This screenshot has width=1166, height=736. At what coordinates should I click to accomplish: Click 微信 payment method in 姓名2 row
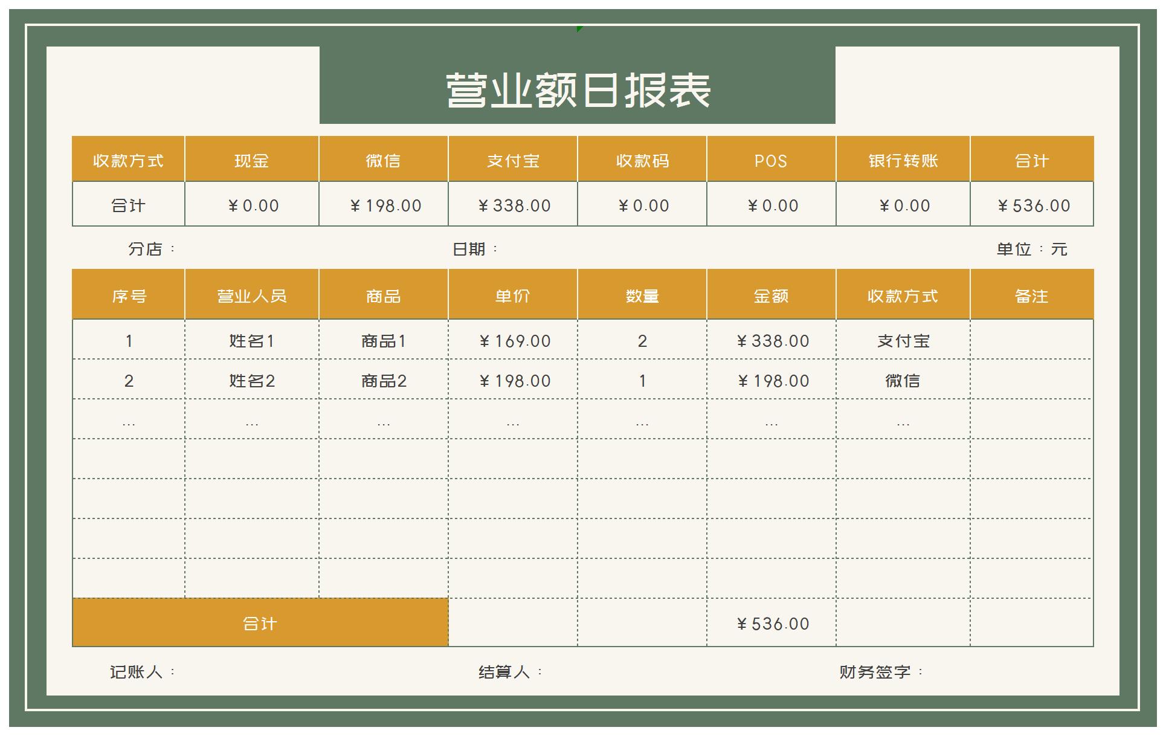pyautogui.click(x=903, y=380)
